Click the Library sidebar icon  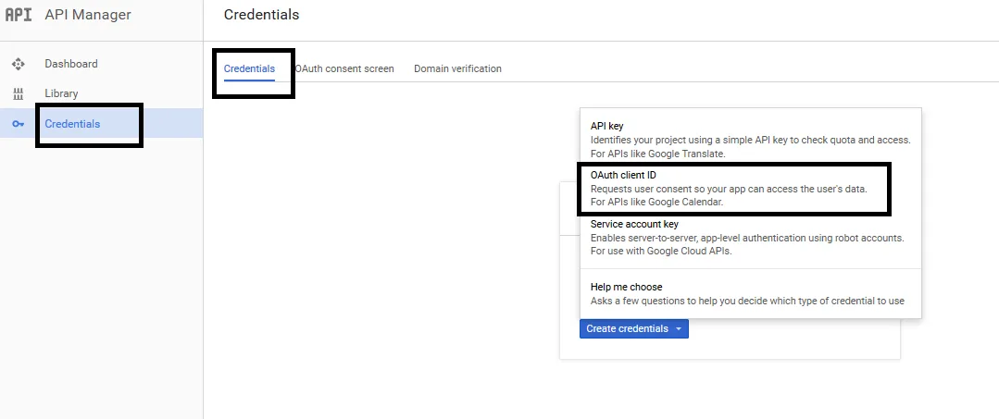(18, 93)
